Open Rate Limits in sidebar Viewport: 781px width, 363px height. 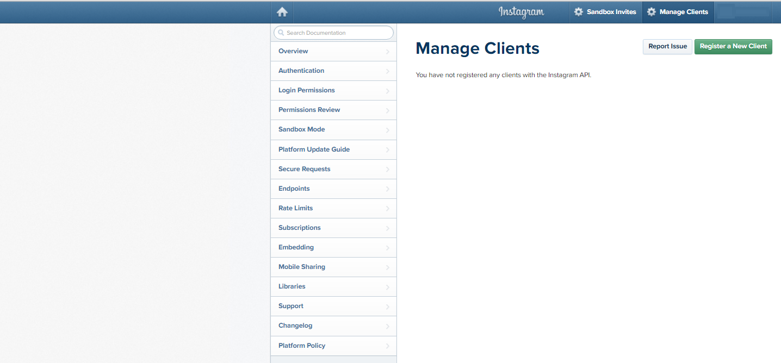(x=333, y=209)
